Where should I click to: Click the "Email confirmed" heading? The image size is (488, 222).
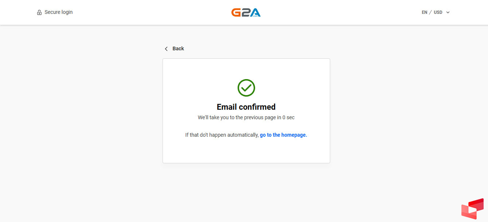(x=246, y=107)
